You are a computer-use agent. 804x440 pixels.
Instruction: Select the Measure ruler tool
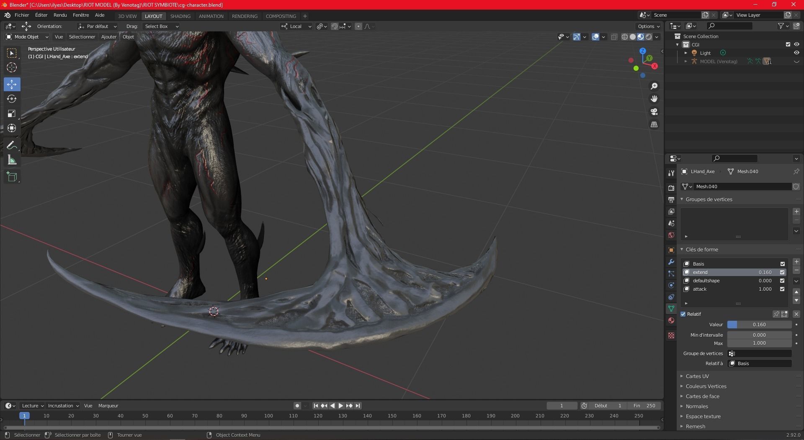pos(12,160)
